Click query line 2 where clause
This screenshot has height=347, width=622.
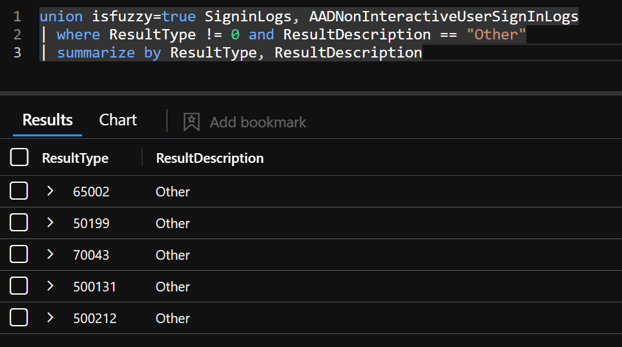(284, 34)
